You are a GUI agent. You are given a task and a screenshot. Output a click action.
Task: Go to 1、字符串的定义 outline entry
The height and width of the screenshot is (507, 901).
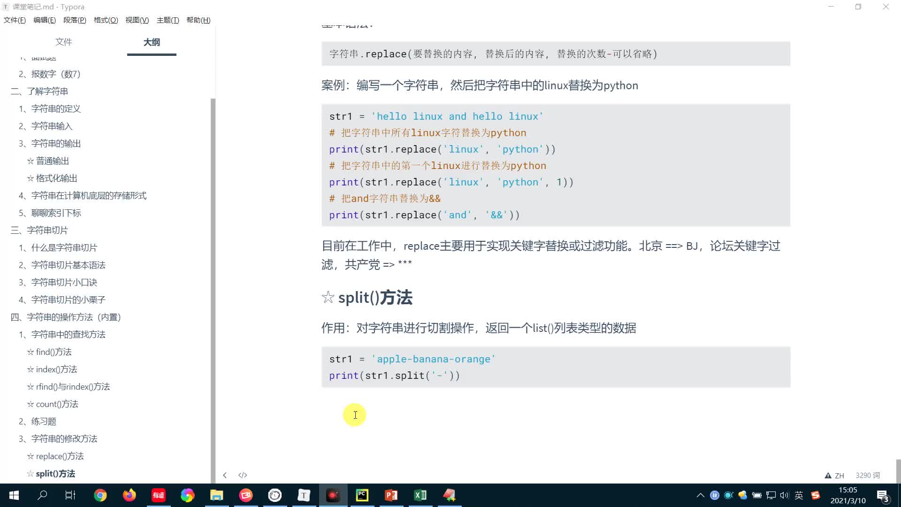point(49,109)
